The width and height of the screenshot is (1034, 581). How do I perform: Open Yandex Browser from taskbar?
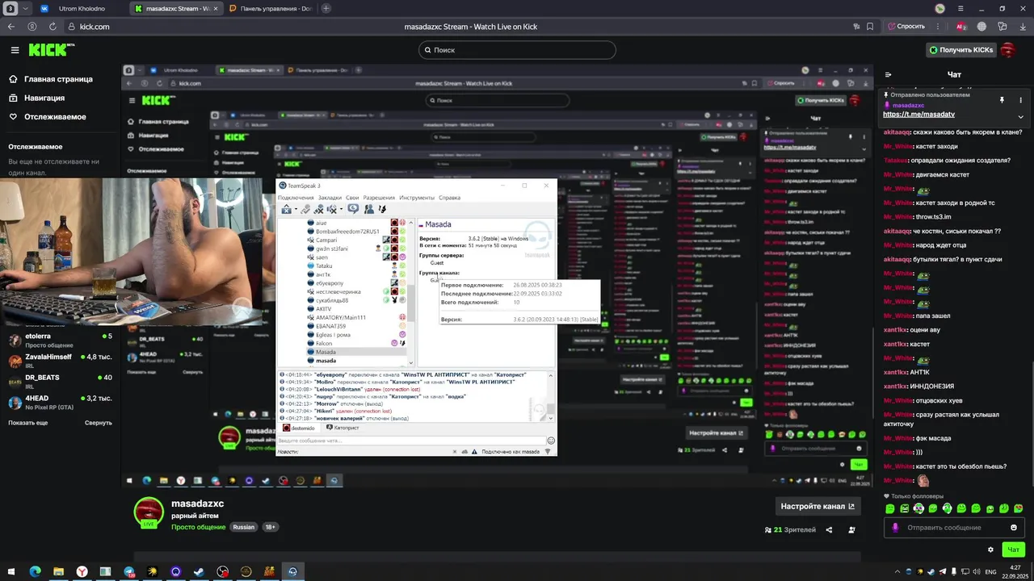coord(82,571)
